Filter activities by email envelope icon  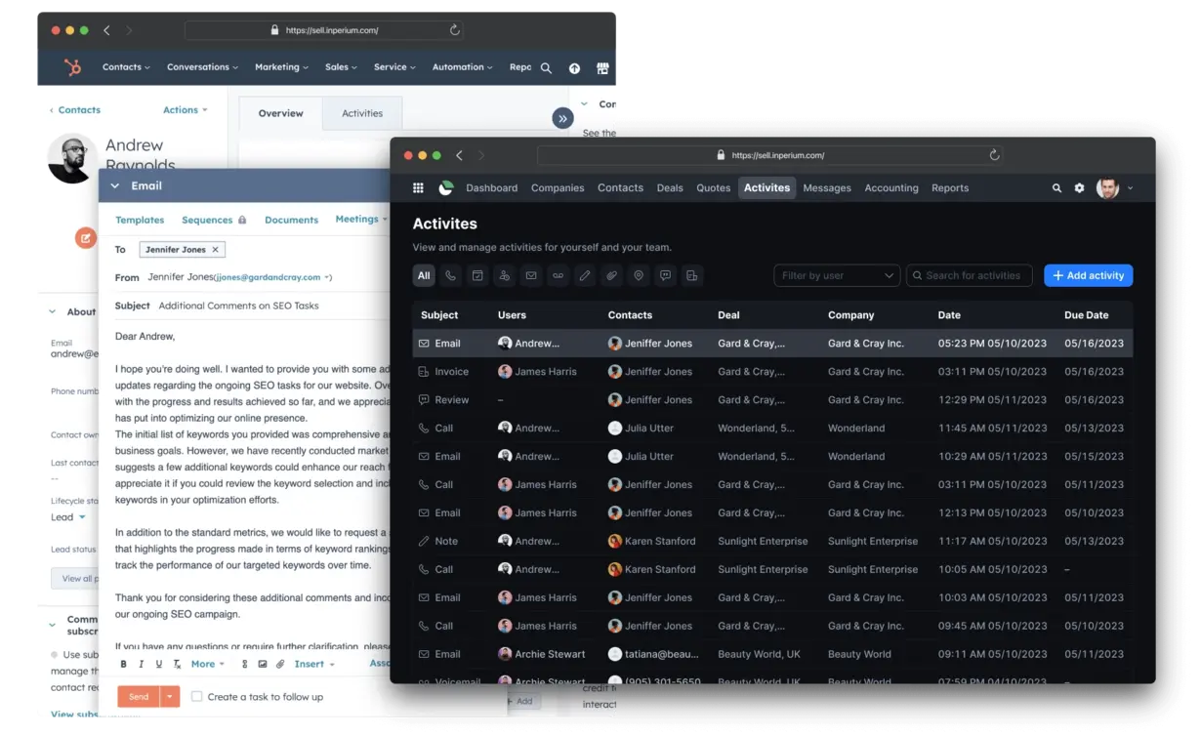point(531,276)
